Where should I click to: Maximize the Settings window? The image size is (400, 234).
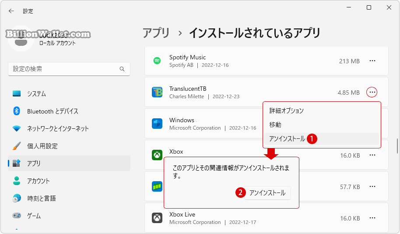click(369, 7)
